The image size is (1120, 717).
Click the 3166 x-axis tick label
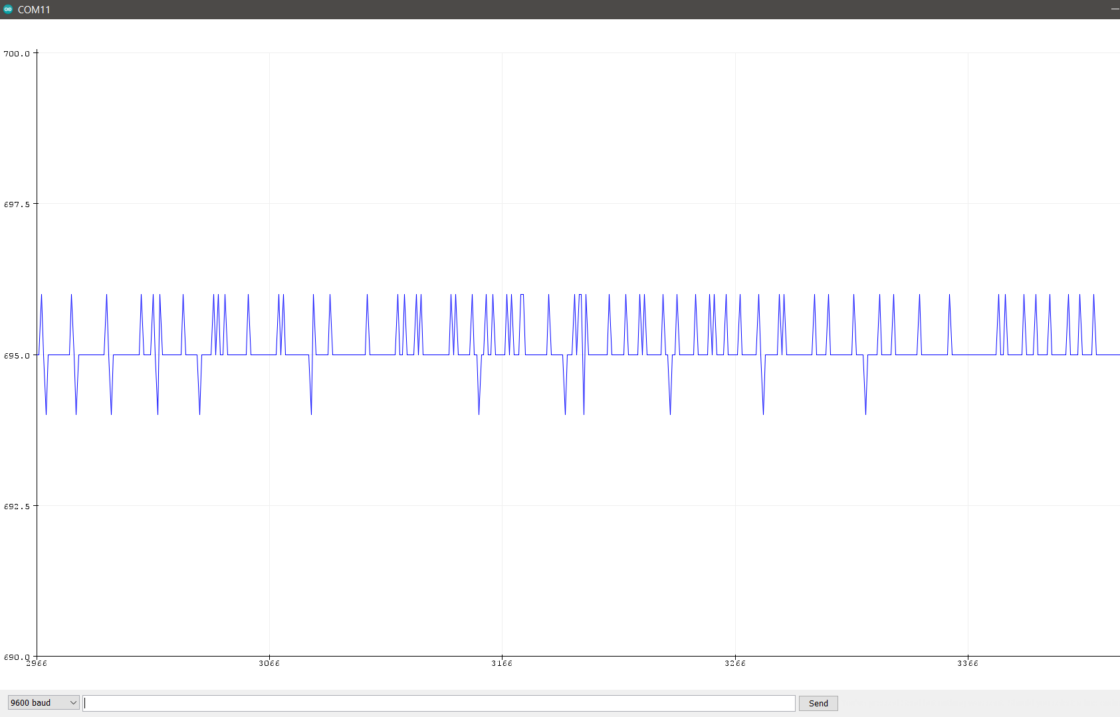coord(502,663)
